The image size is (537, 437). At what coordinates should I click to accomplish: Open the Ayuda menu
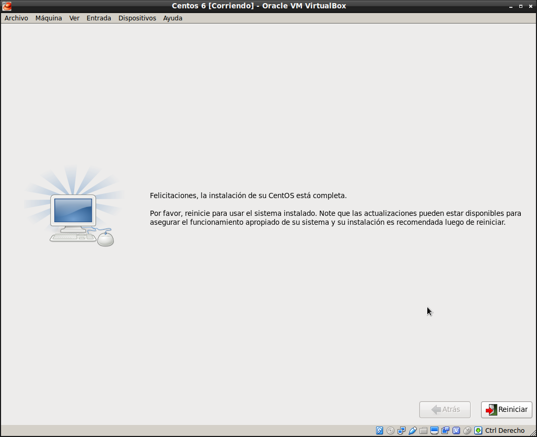point(172,18)
